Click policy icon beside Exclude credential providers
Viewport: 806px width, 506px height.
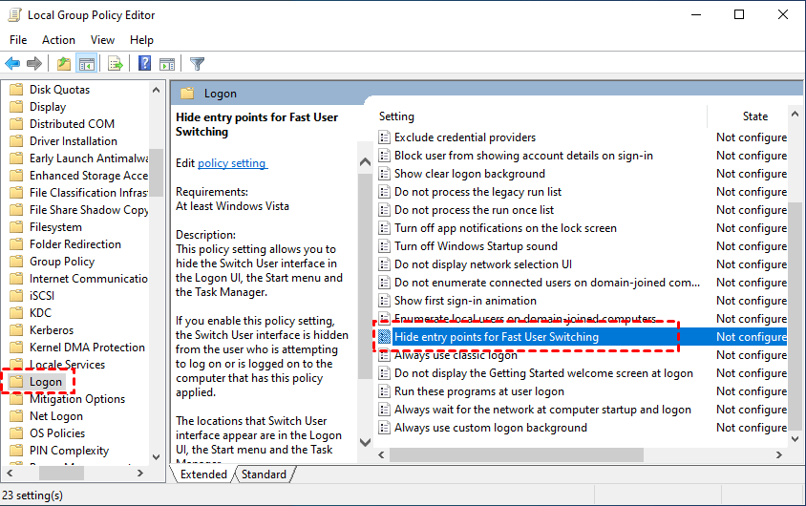pyautogui.click(x=384, y=137)
